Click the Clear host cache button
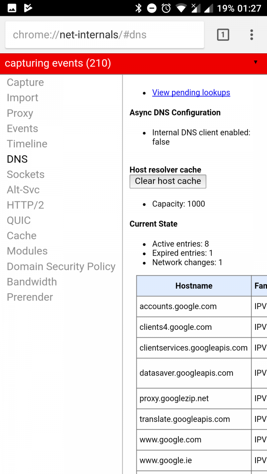Viewport: 267px width, 474px height. pyautogui.click(x=168, y=181)
